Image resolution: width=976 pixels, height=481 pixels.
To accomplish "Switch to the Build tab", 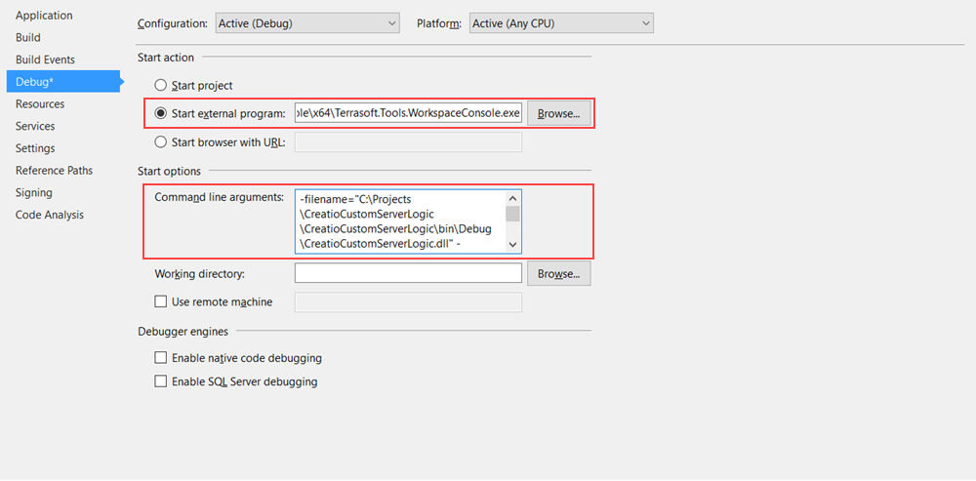I will 28,37.
